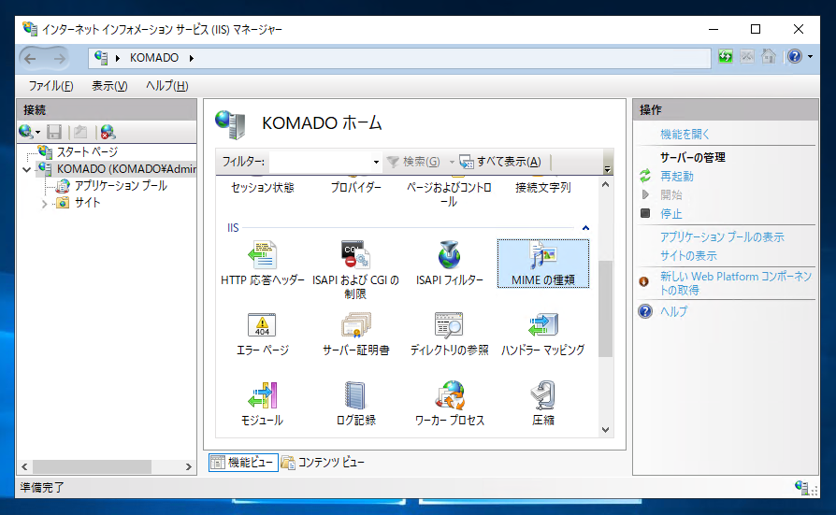Open ISAPI および CGI の制限 feature
The width and height of the screenshot is (836, 515).
coord(355,270)
